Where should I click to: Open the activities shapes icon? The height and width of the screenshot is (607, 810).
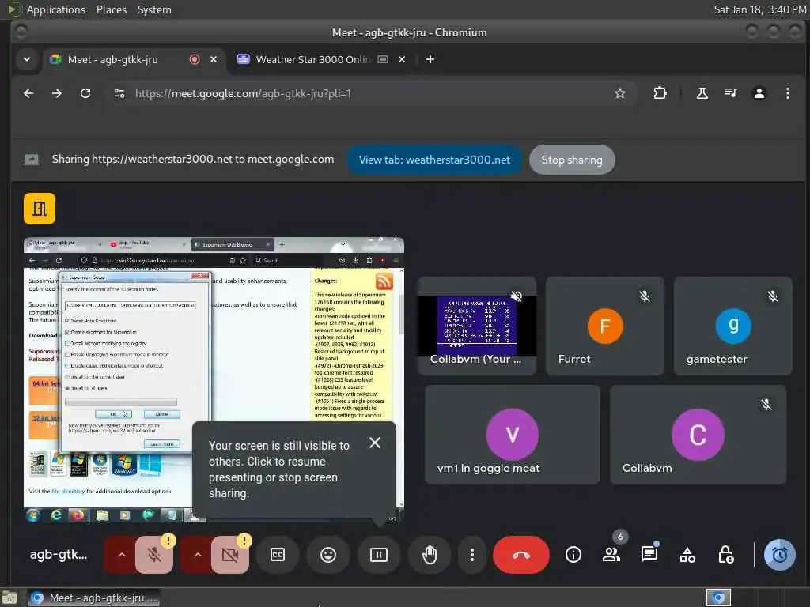click(687, 555)
